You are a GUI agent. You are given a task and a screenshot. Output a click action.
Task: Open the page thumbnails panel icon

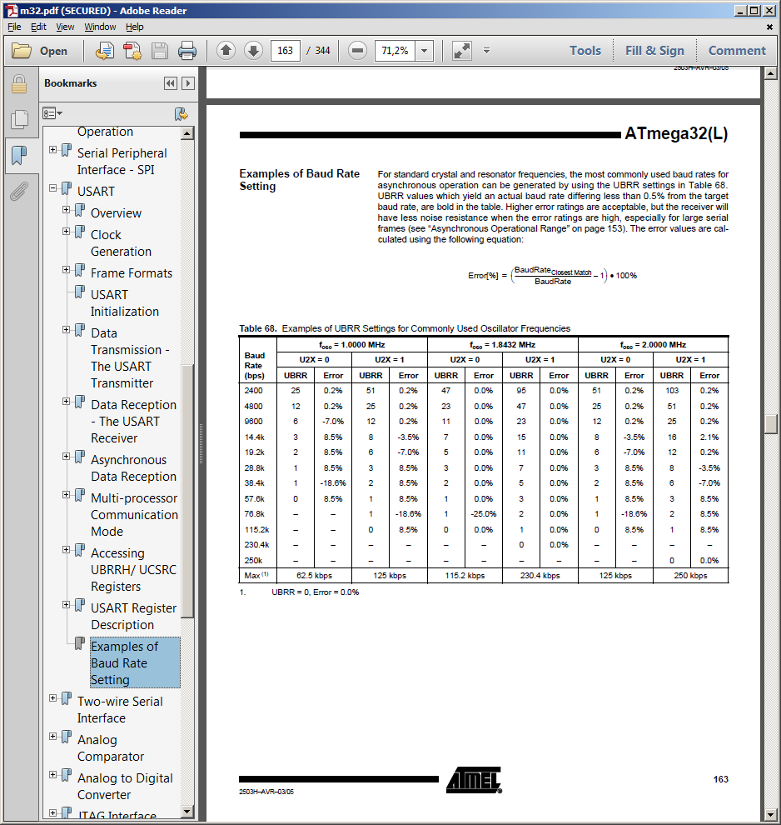19,119
